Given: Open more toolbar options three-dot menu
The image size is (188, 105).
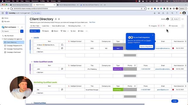Looking at the screenshot, I should [87, 31].
